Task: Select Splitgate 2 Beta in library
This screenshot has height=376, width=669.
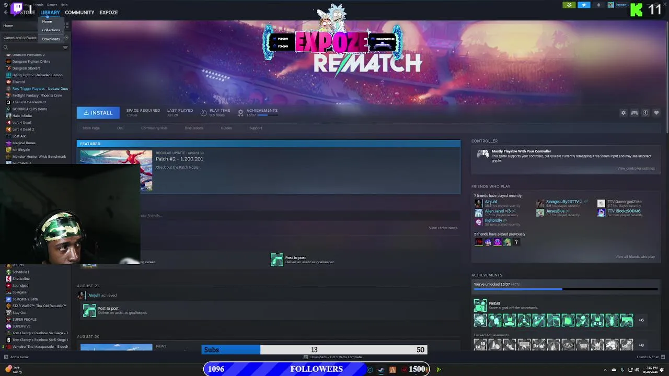Action: pyautogui.click(x=25, y=299)
